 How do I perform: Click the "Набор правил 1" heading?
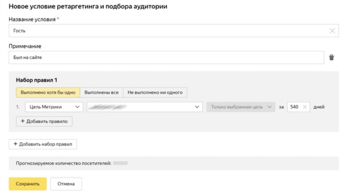[36, 80]
